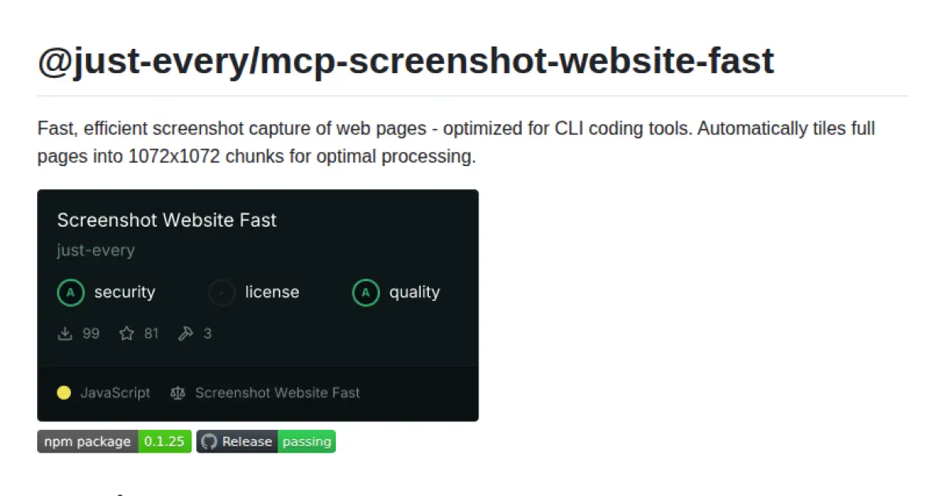Click the scales-of-justice license icon

pyautogui.click(x=177, y=392)
